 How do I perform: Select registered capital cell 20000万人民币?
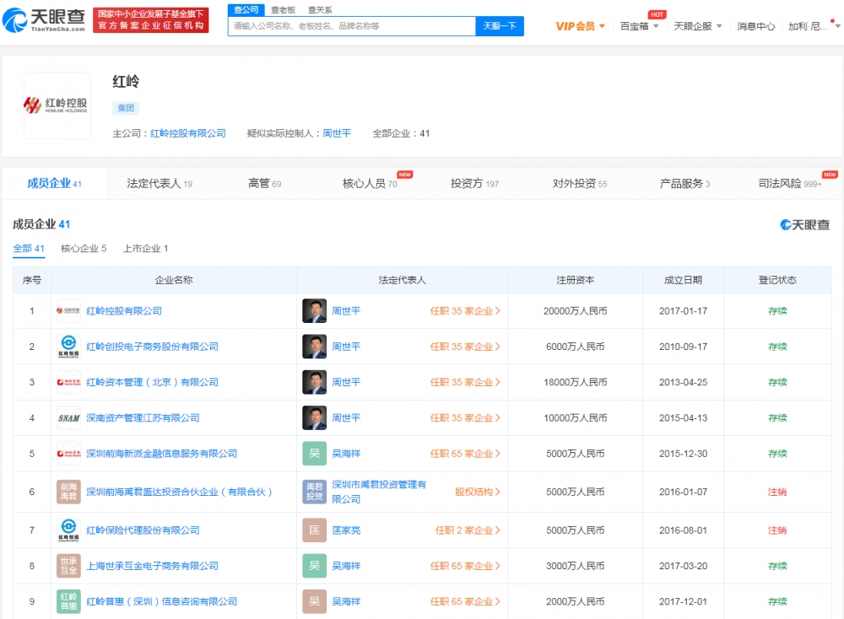pyautogui.click(x=575, y=311)
